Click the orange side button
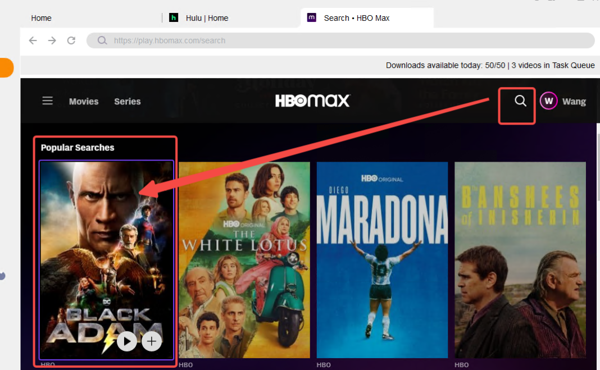Screen dimensions: 600x370 7,67
